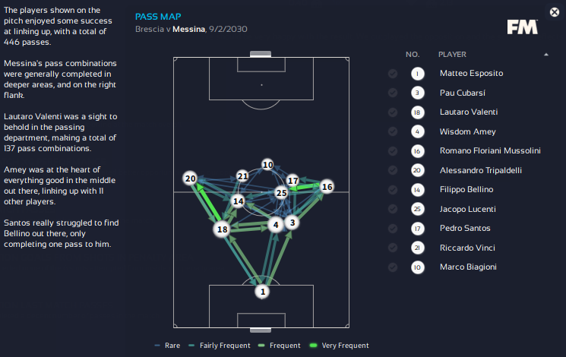Screen dimensions: 566x357
Task: Select Lautaro Valenti in the player list
Action: [470, 112]
